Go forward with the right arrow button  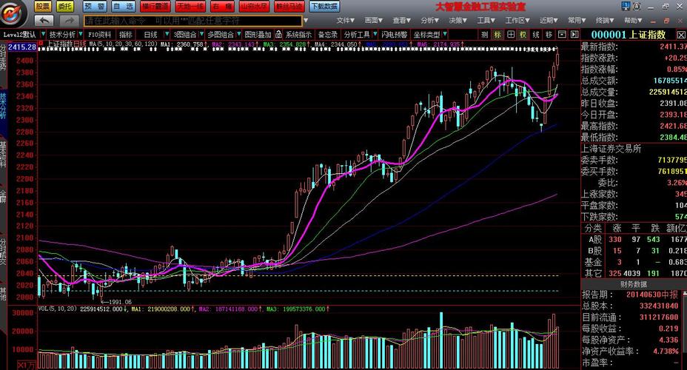coord(68,20)
